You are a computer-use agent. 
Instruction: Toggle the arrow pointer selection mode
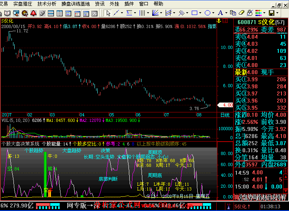pos(108,13)
